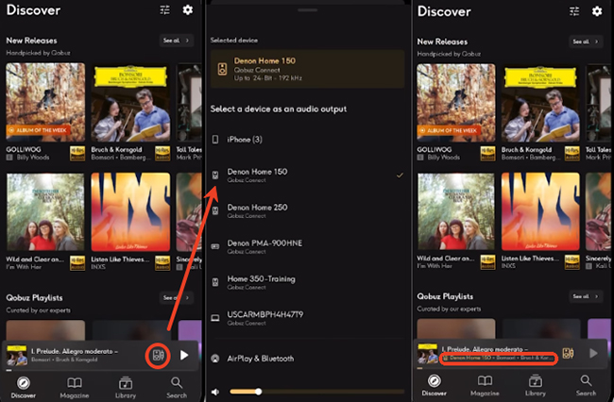The width and height of the screenshot is (614, 402).
Task: Tap speaker icon beside Home 350-Training
Action: (215, 282)
